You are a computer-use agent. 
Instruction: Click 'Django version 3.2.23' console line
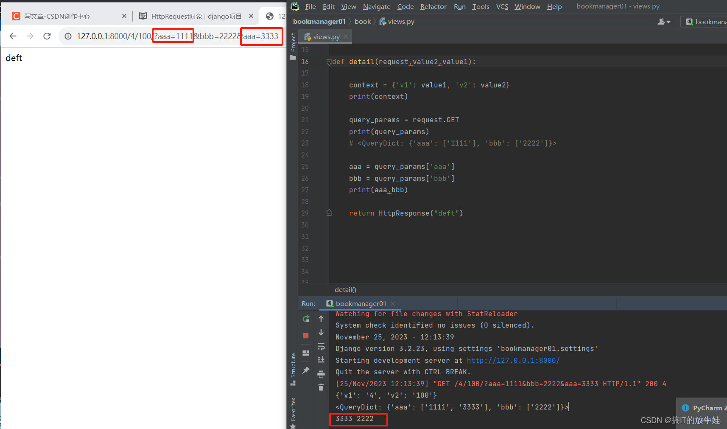point(467,349)
